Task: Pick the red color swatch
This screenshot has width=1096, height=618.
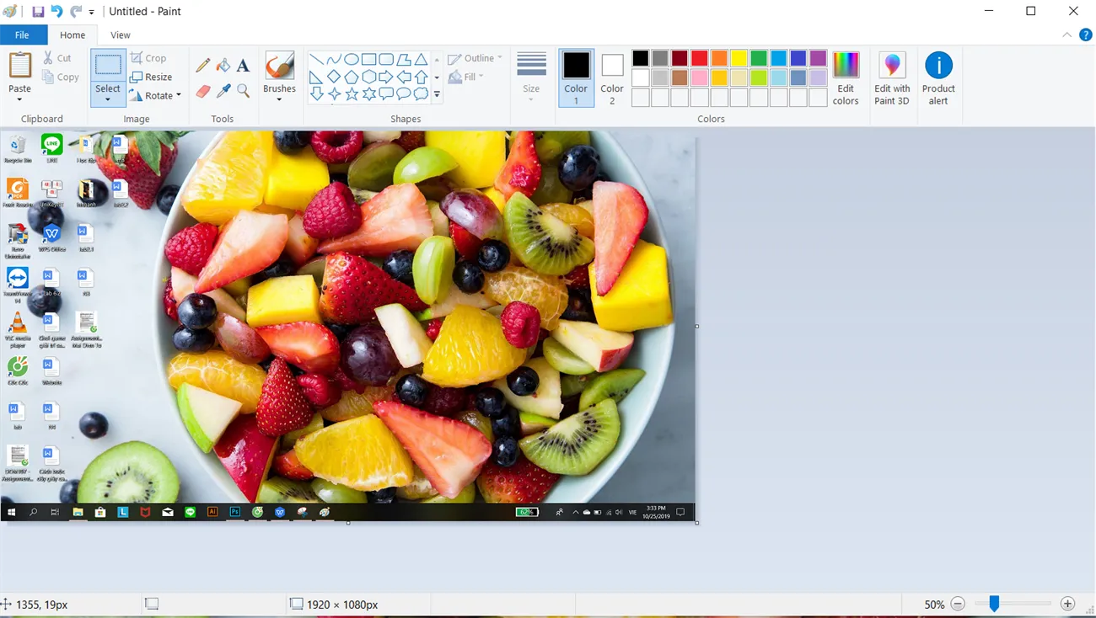Action: [699, 57]
